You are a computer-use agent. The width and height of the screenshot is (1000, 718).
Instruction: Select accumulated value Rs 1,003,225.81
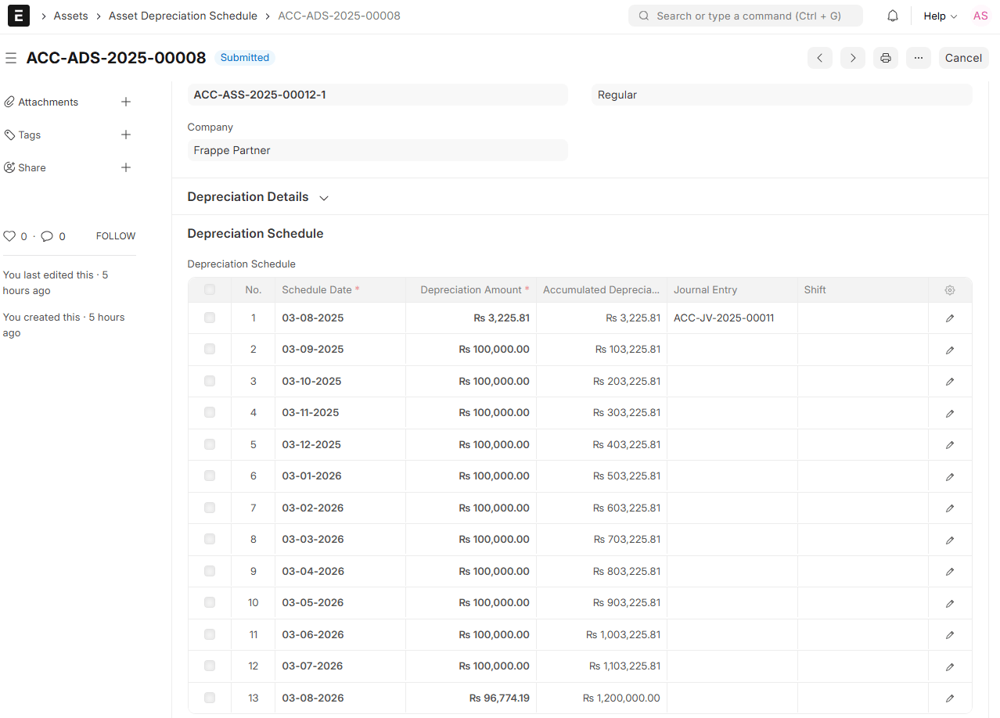point(623,635)
